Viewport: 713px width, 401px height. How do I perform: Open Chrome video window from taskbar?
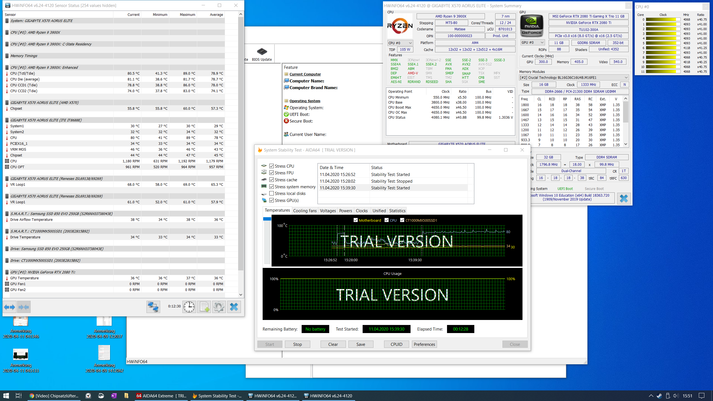[x=54, y=396]
